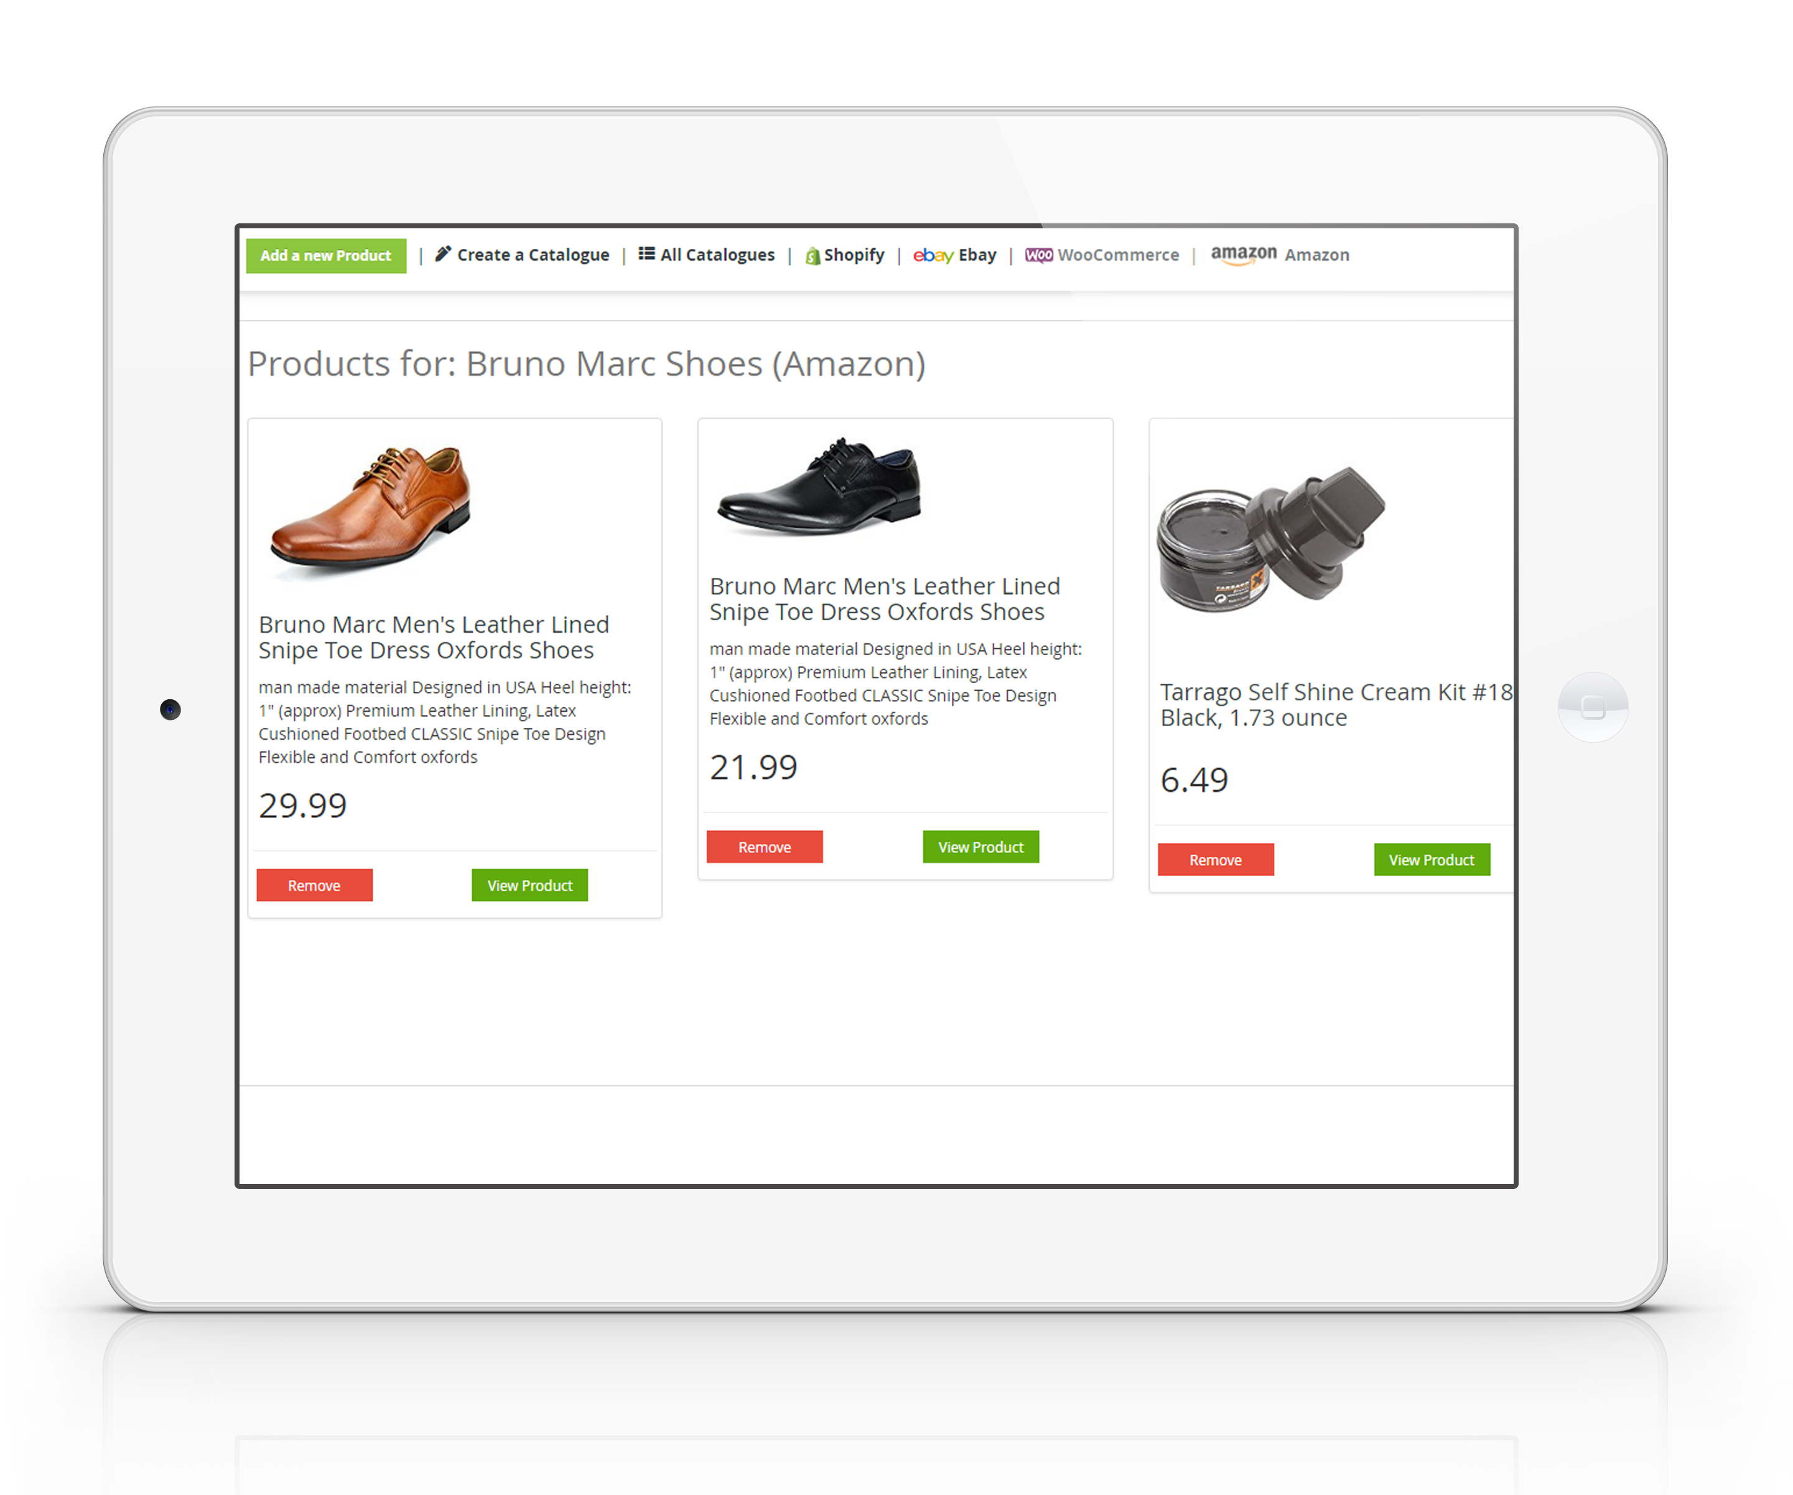
Task: Click the Tarrago Self Shine Cream Kit title
Action: (x=1336, y=704)
